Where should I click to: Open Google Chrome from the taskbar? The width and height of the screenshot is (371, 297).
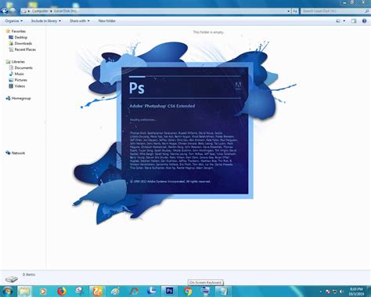click(x=188, y=291)
